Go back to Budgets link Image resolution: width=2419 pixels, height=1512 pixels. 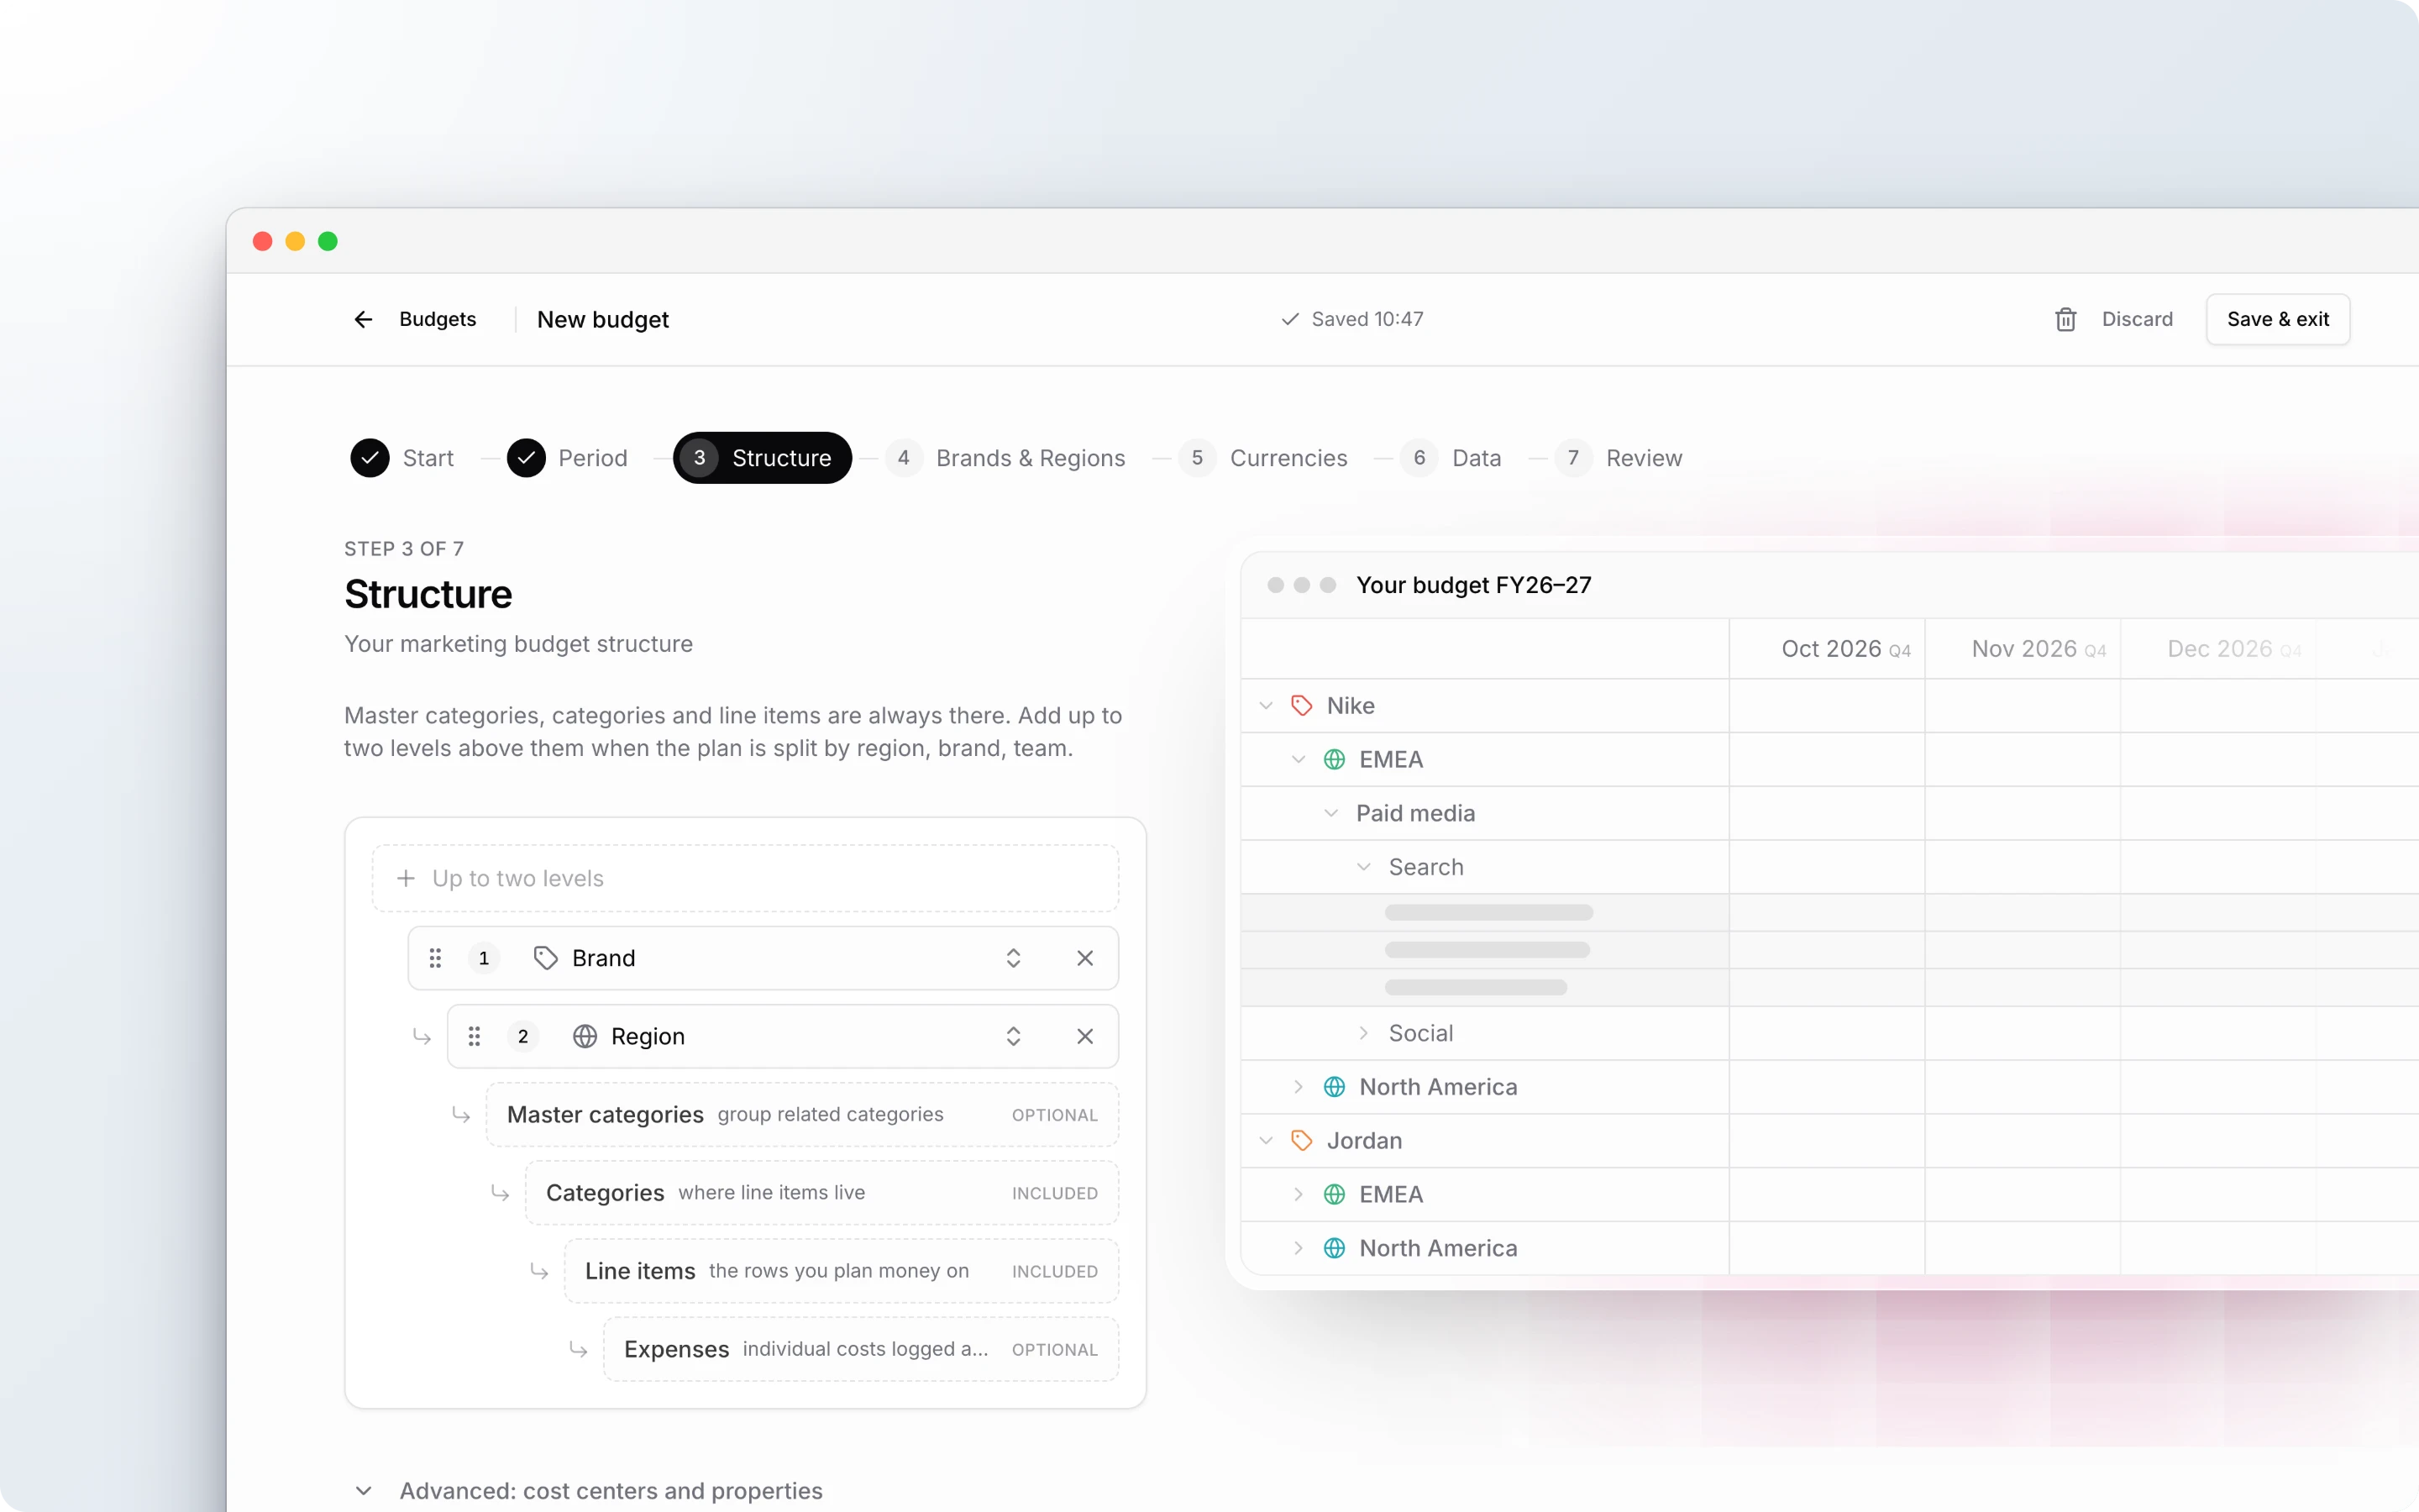(438, 319)
